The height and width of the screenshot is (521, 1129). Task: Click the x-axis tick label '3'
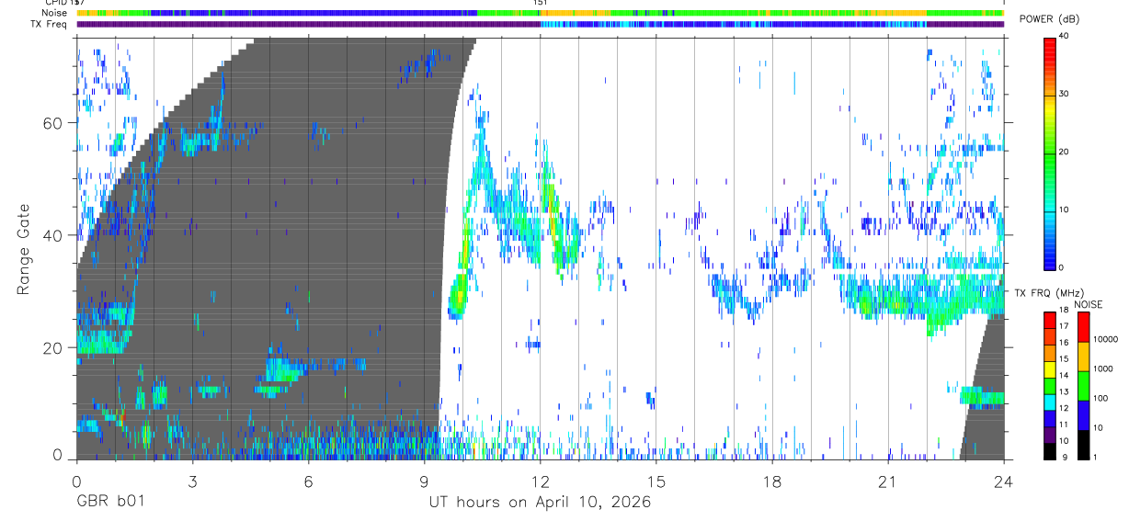tap(192, 481)
